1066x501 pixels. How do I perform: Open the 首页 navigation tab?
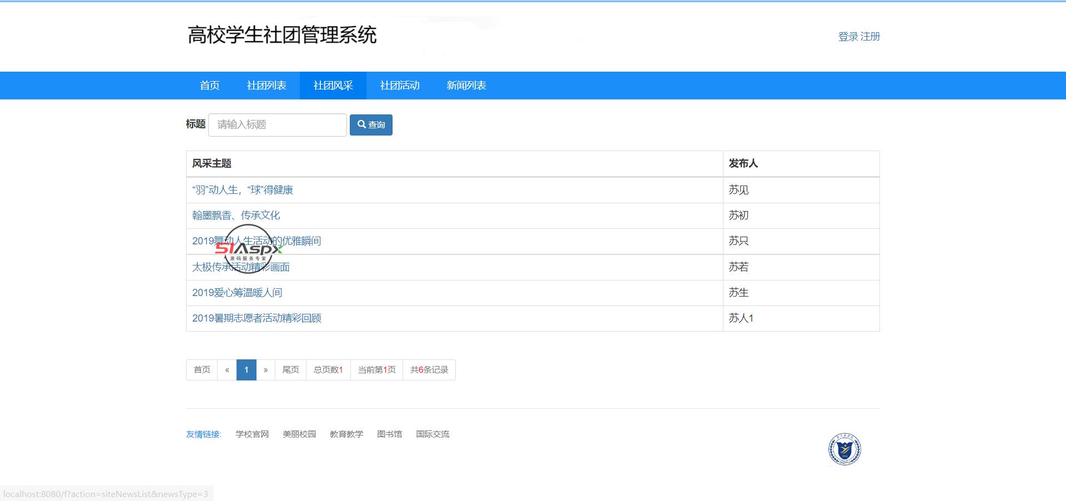[x=209, y=86]
